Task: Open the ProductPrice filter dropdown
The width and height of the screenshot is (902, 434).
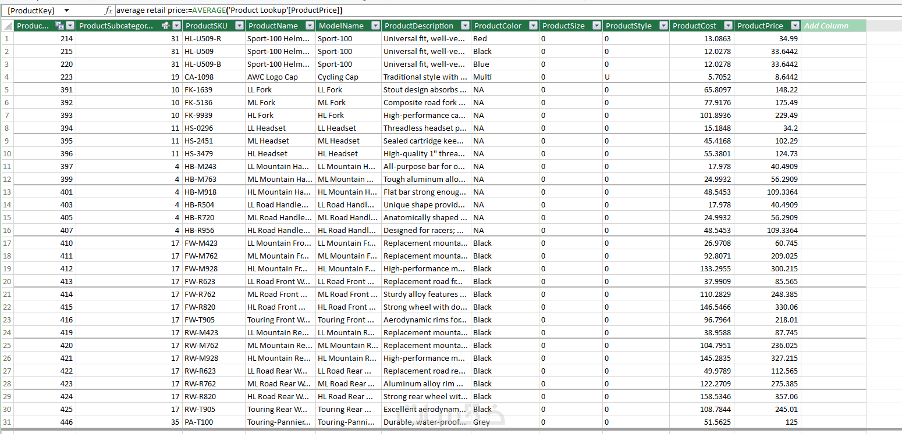Action: point(795,26)
